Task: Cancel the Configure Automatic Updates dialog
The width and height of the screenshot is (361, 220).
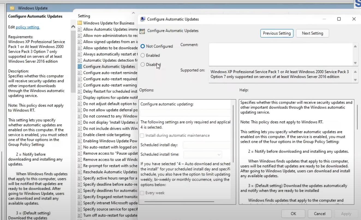Action: coord(320,213)
